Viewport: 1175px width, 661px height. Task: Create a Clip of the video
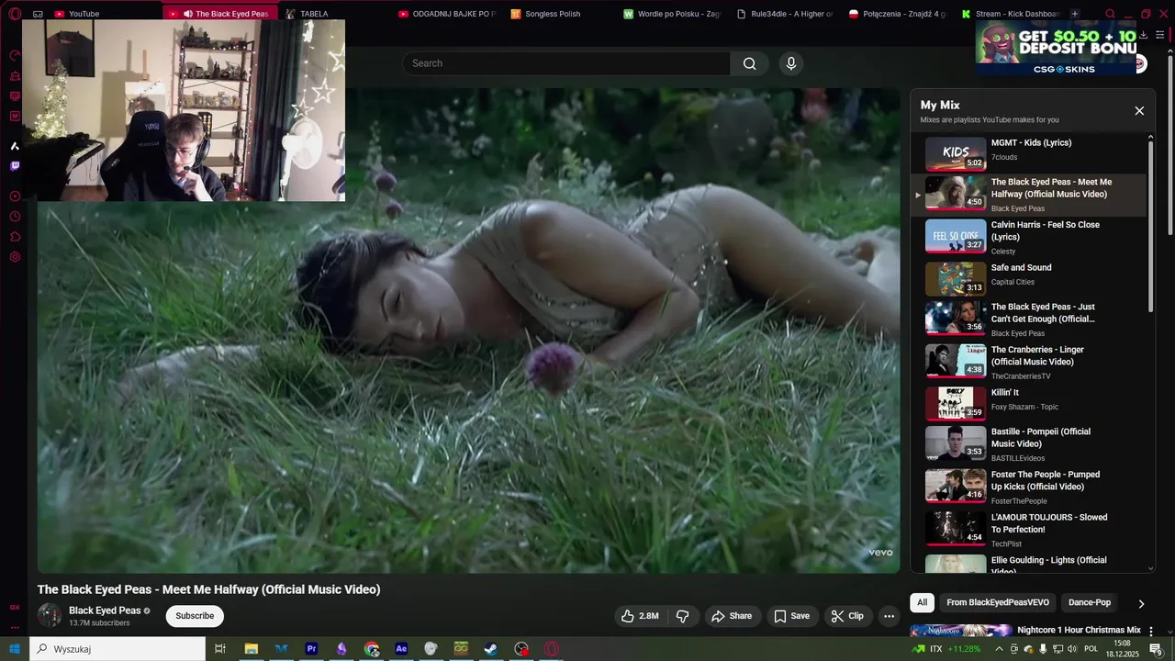click(847, 616)
